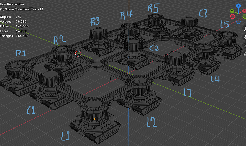Switch perspective/orthographic with grid icon
Screen dimensions: 246x146
245,54
